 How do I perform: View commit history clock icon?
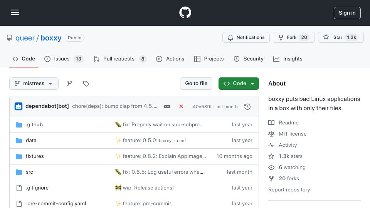[x=247, y=107]
